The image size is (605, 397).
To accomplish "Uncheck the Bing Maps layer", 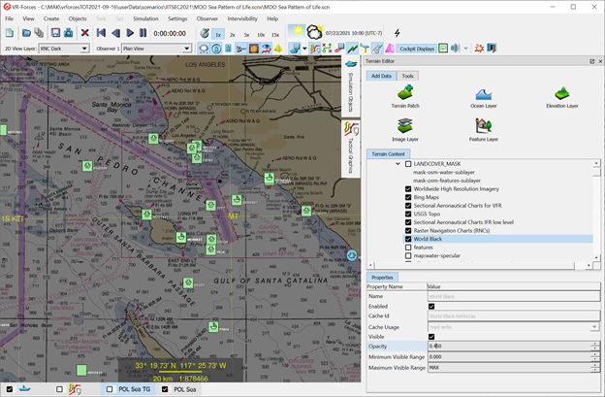I will coord(408,197).
